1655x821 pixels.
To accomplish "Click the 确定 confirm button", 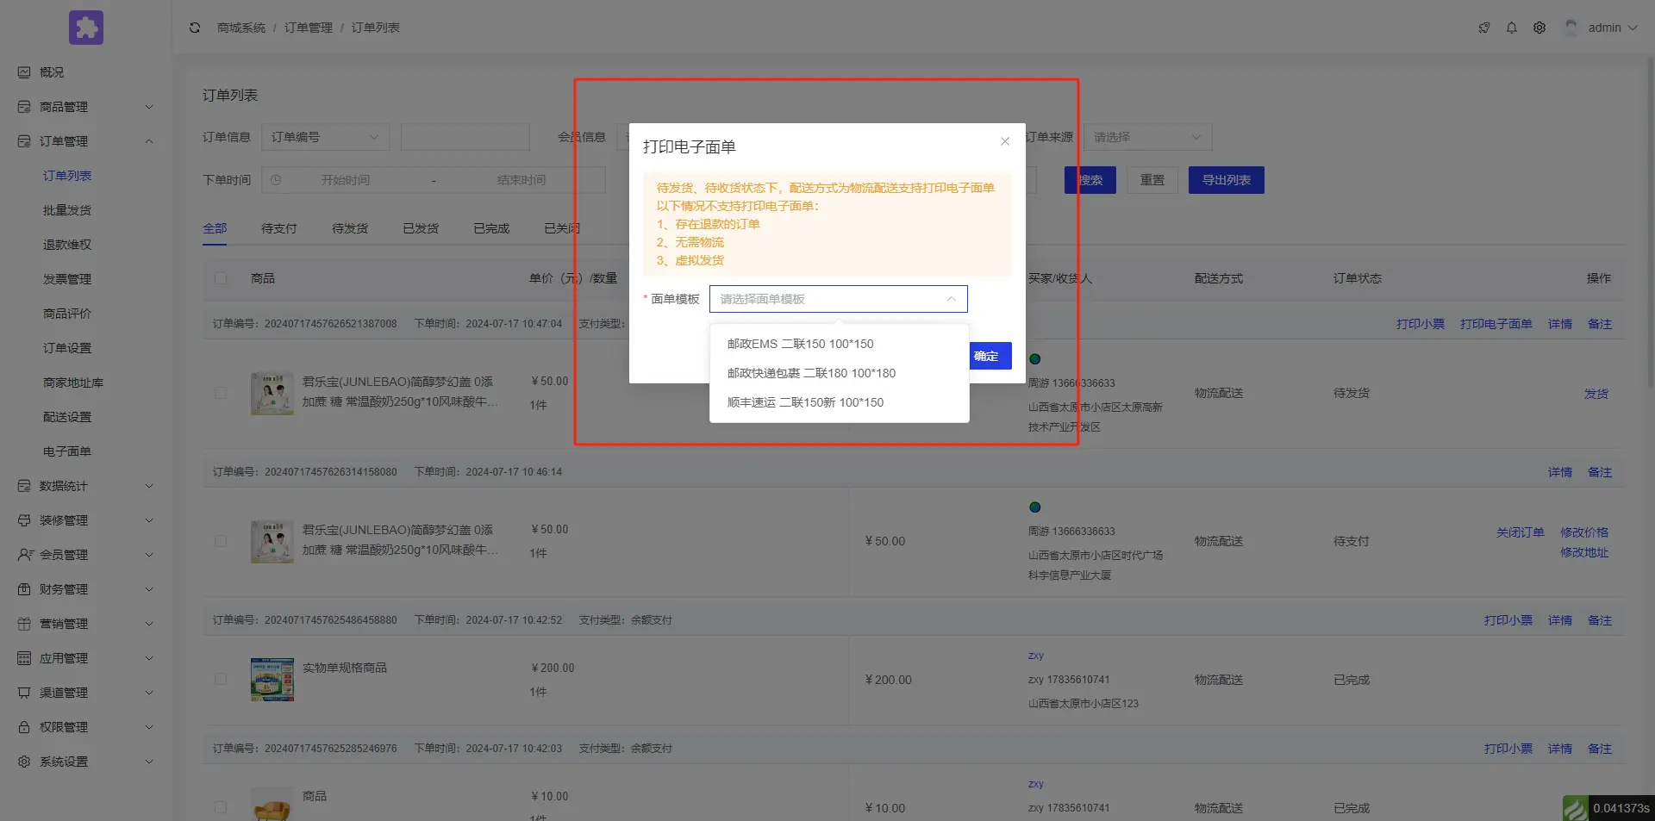I will pos(987,356).
